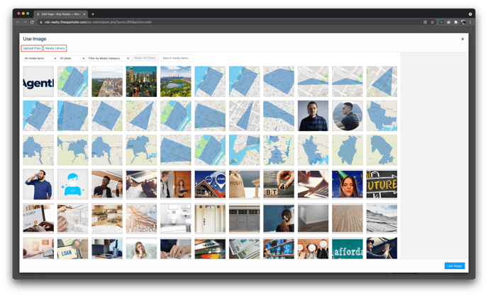The width and height of the screenshot is (488, 296).
Task: Open a new browser tab with plus
Action: tap(93, 14)
